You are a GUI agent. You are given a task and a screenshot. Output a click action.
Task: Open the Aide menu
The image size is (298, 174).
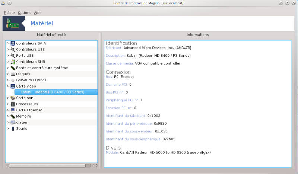[38, 13]
